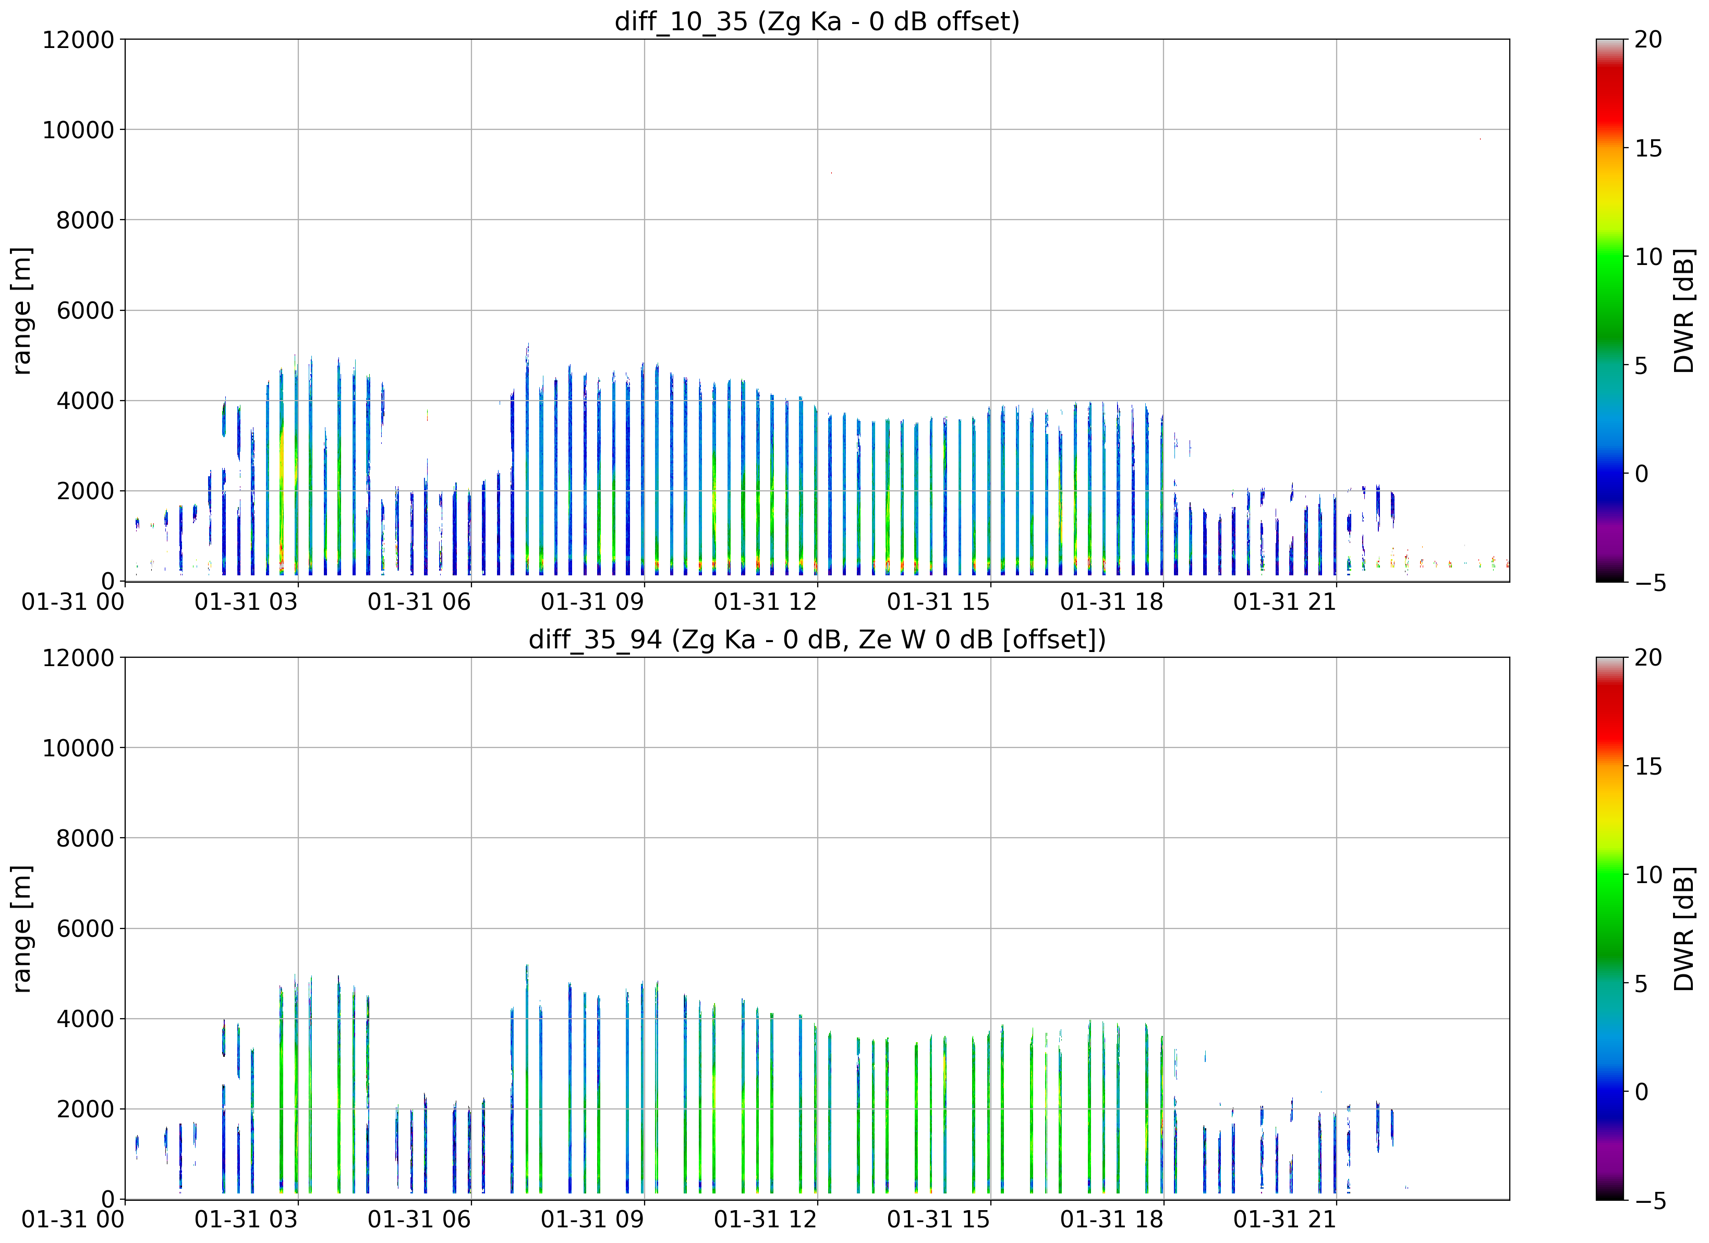Click x-tick "01-31 00" under the diff_35_94 plot

pyautogui.click(x=73, y=1220)
